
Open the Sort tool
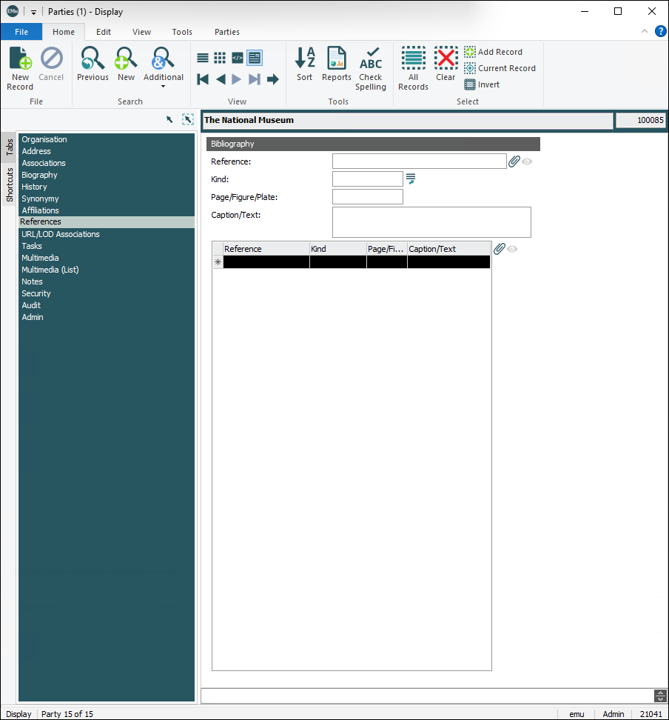tap(305, 59)
